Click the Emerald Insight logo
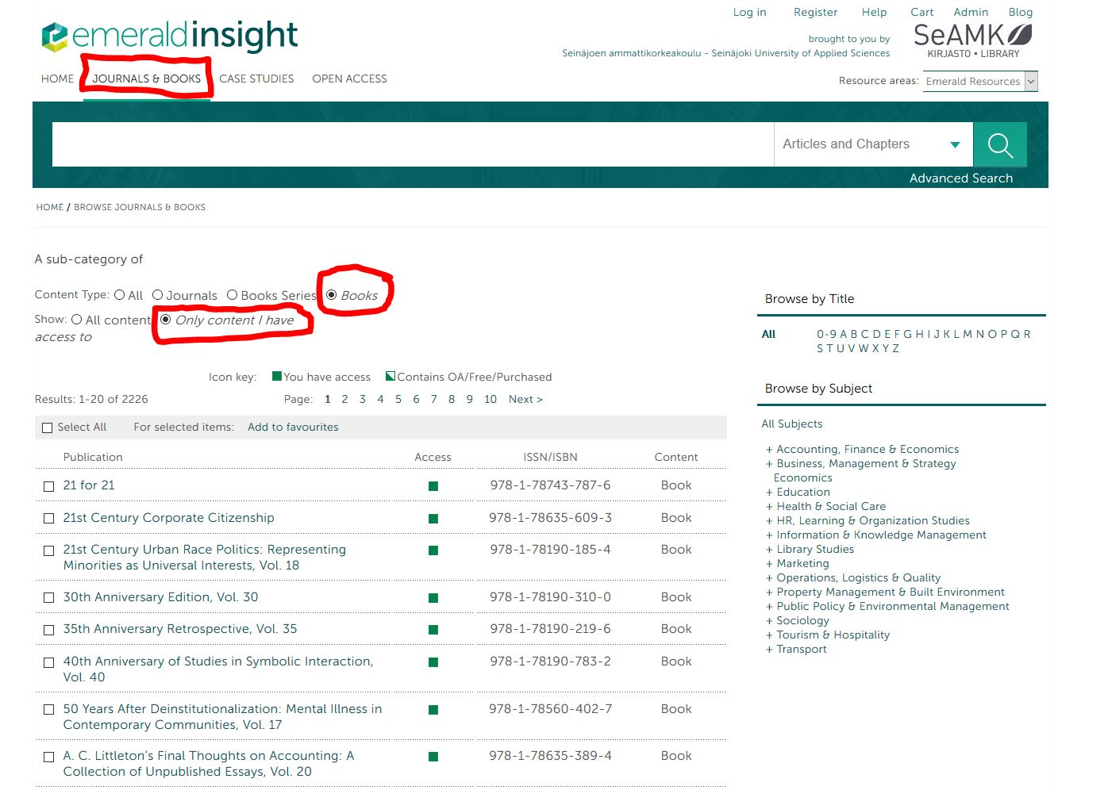1108x790 pixels. tap(169, 36)
